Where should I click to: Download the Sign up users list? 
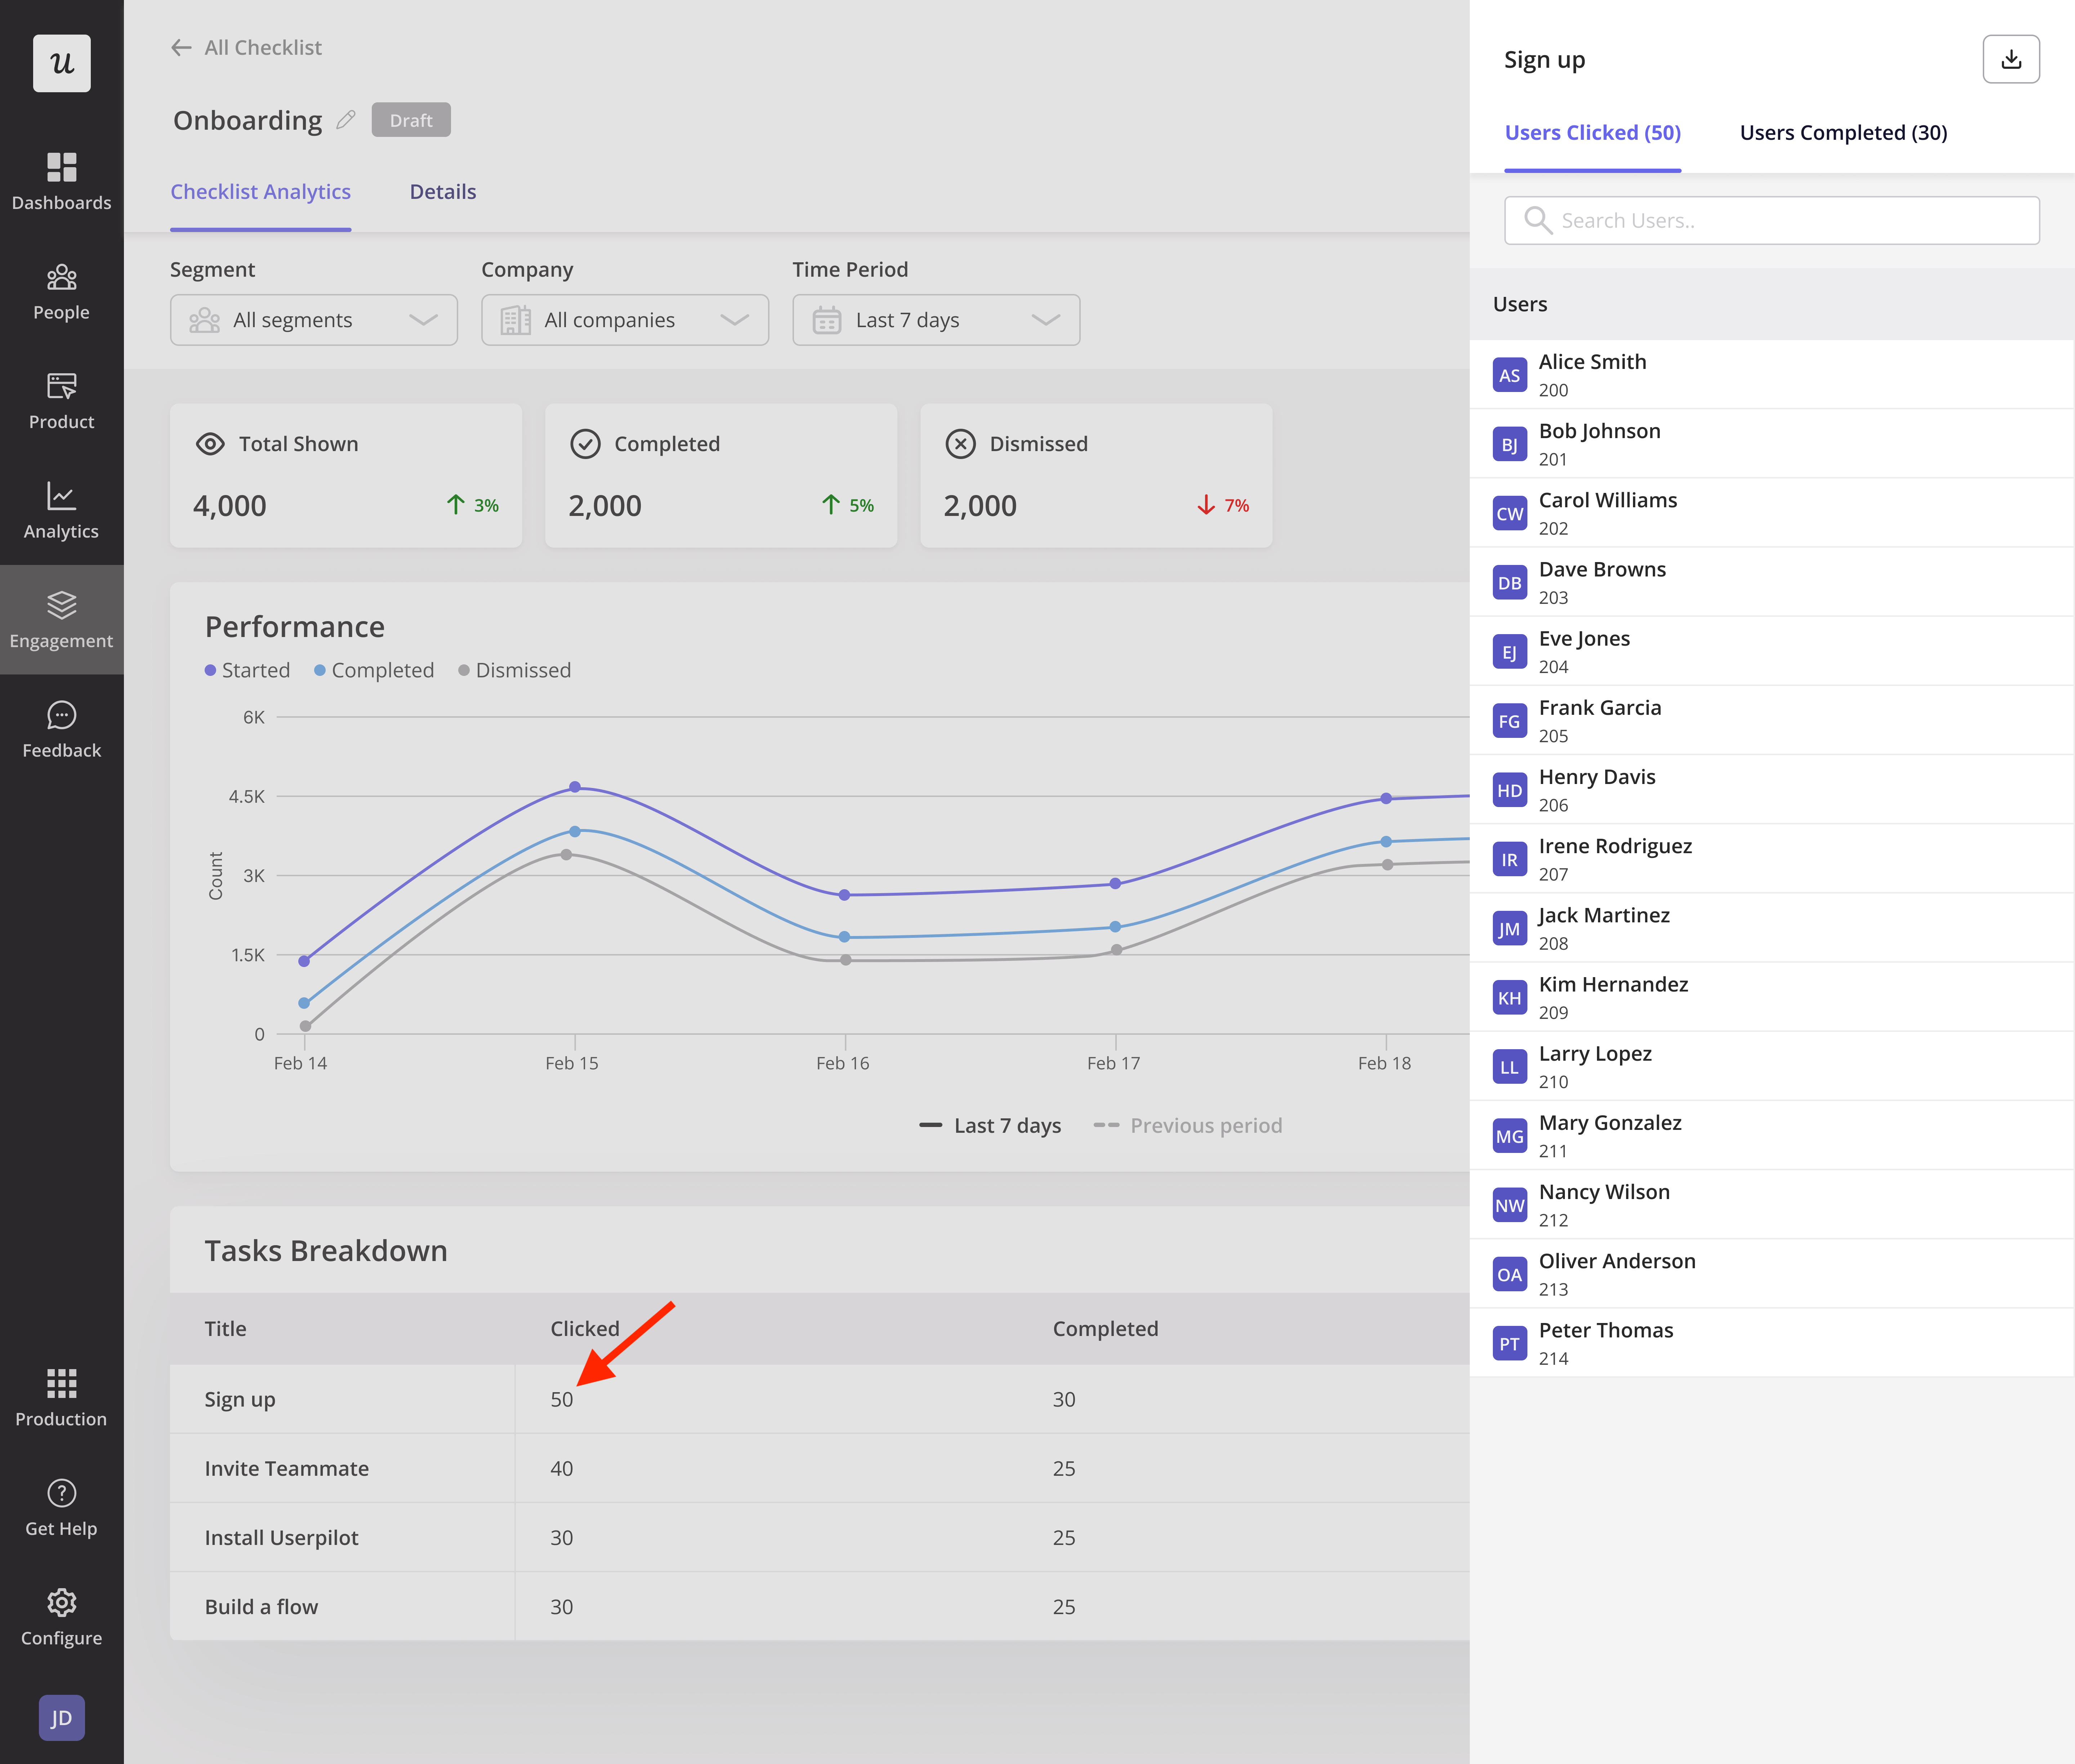(x=2011, y=59)
